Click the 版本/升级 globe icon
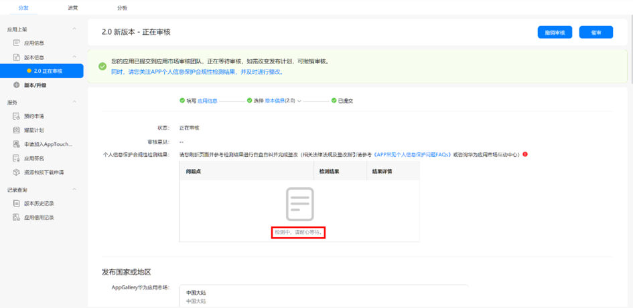Viewport: 633px width, 308px height. 17,86
